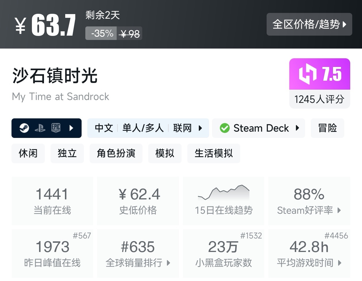Select the 模拟 tag
This screenshot has height=281, width=362.
tap(165, 153)
